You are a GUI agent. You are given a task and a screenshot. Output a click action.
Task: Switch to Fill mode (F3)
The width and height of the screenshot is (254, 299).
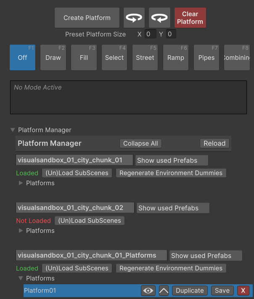tap(84, 58)
